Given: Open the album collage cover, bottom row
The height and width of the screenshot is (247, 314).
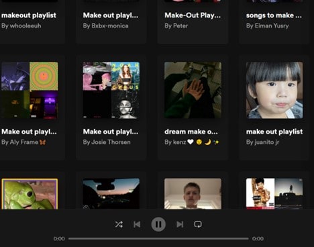Looking at the screenshot, I should click(274, 194).
